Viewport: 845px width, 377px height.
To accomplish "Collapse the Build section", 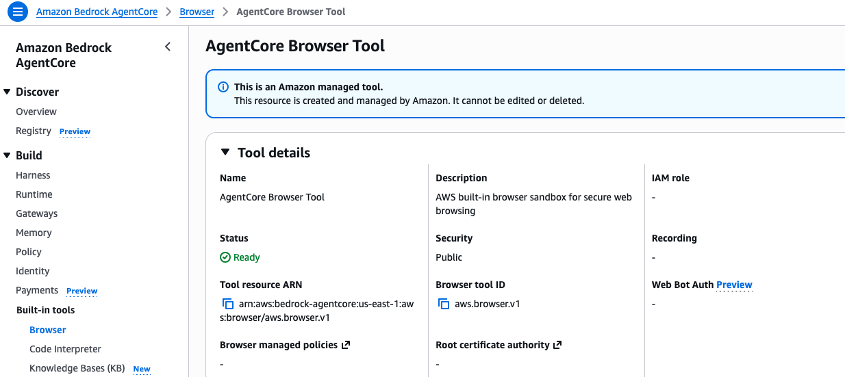I will (x=7, y=155).
